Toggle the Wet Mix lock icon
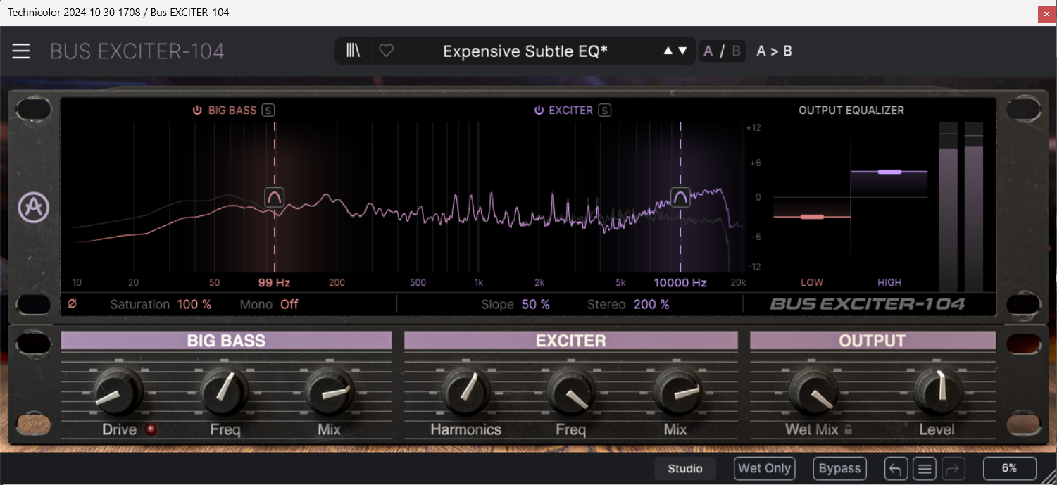The image size is (1057, 485). coord(849,429)
